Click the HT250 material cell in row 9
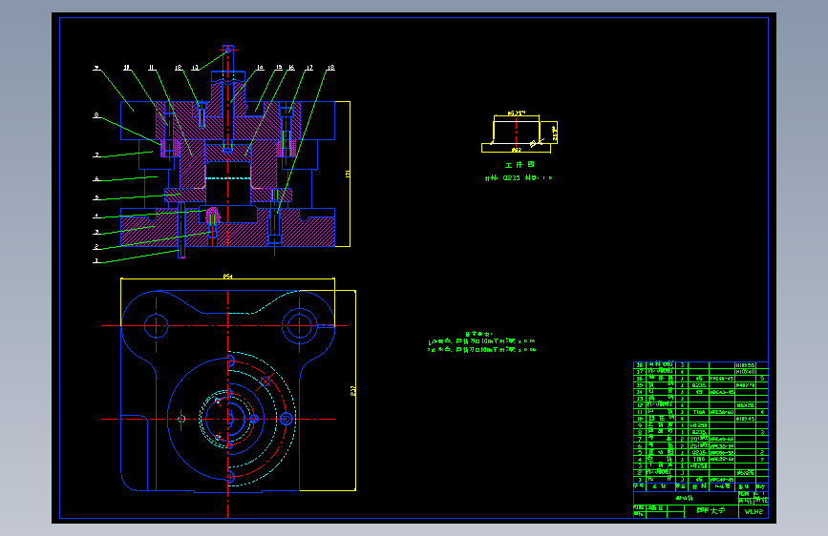828x536 pixels. [699, 425]
